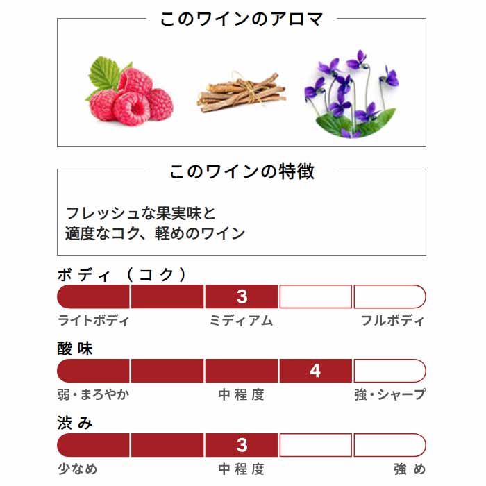Select the empty fifth acidity segment
Image resolution: width=486 pixels, height=486 pixels.
(x=390, y=371)
